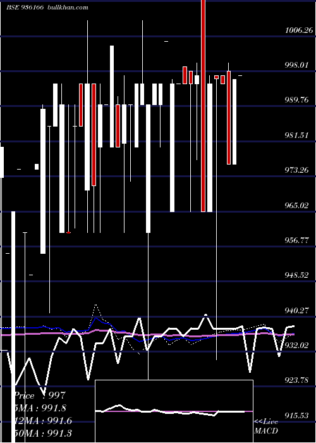Screen dimensions: 316x443
Task: Click the <<Live MACD label
Action: click(x=266, y=426)
